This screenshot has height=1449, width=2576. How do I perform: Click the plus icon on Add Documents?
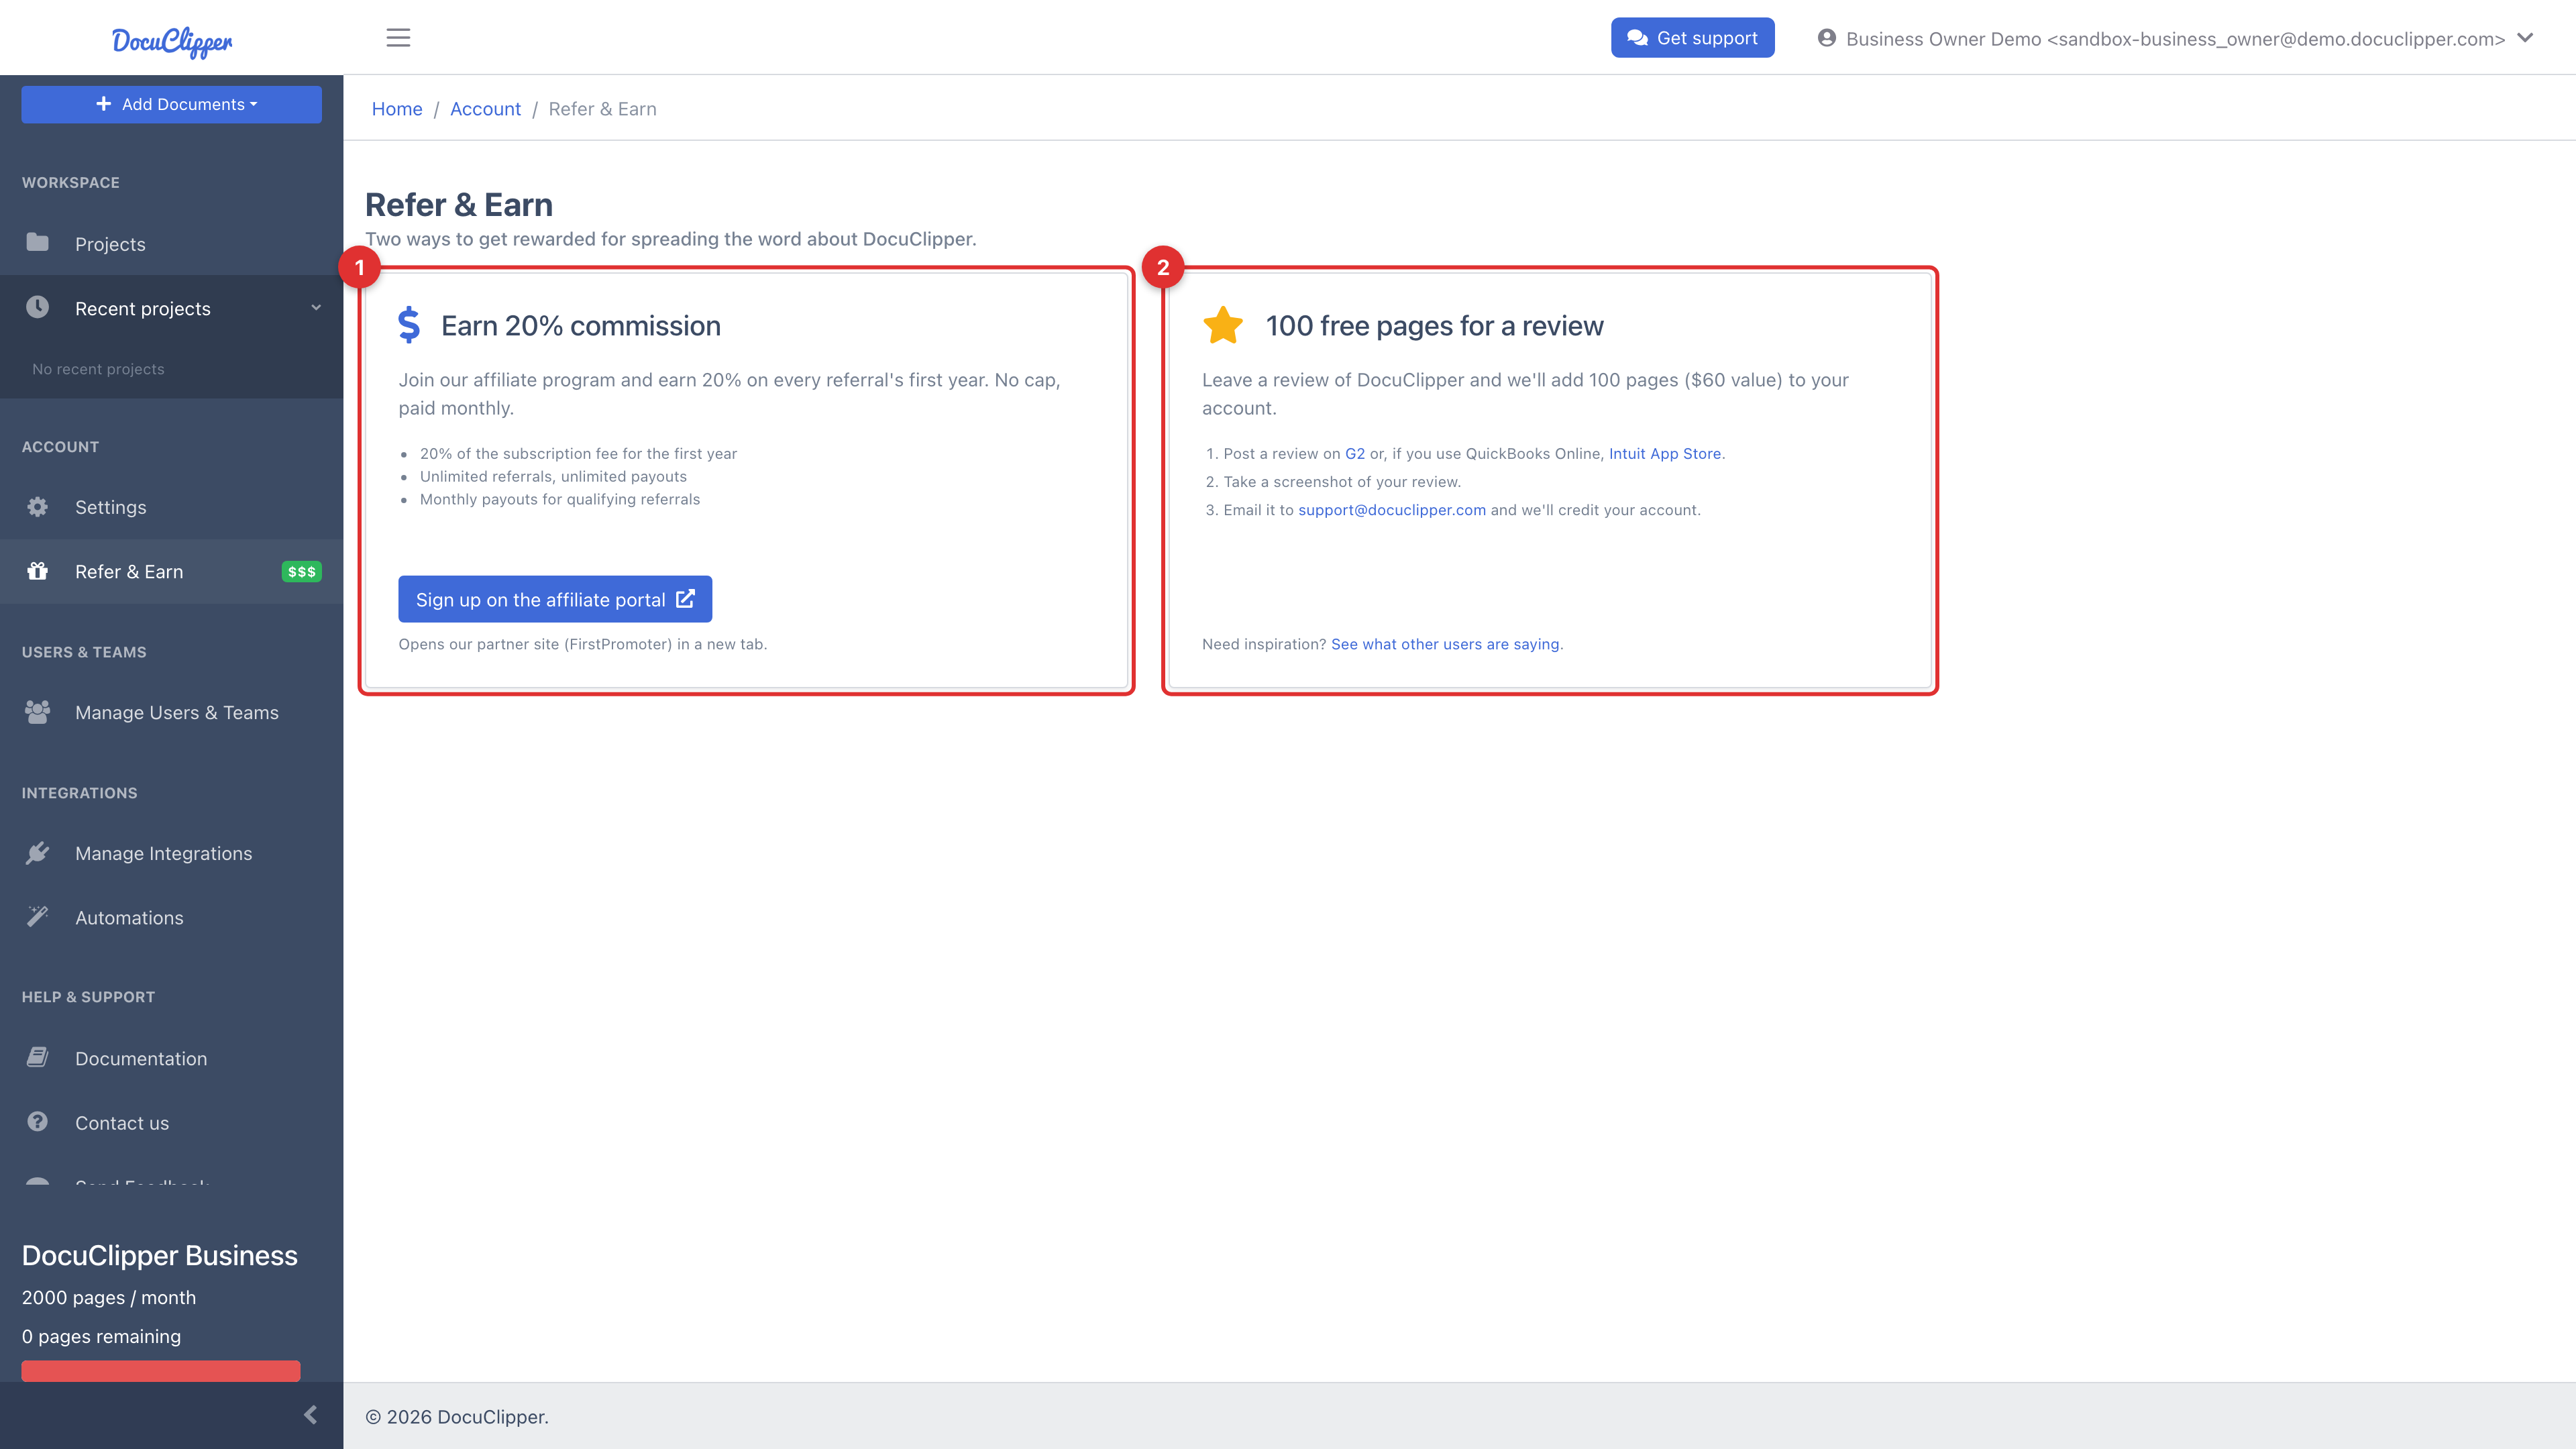[104, 104]
